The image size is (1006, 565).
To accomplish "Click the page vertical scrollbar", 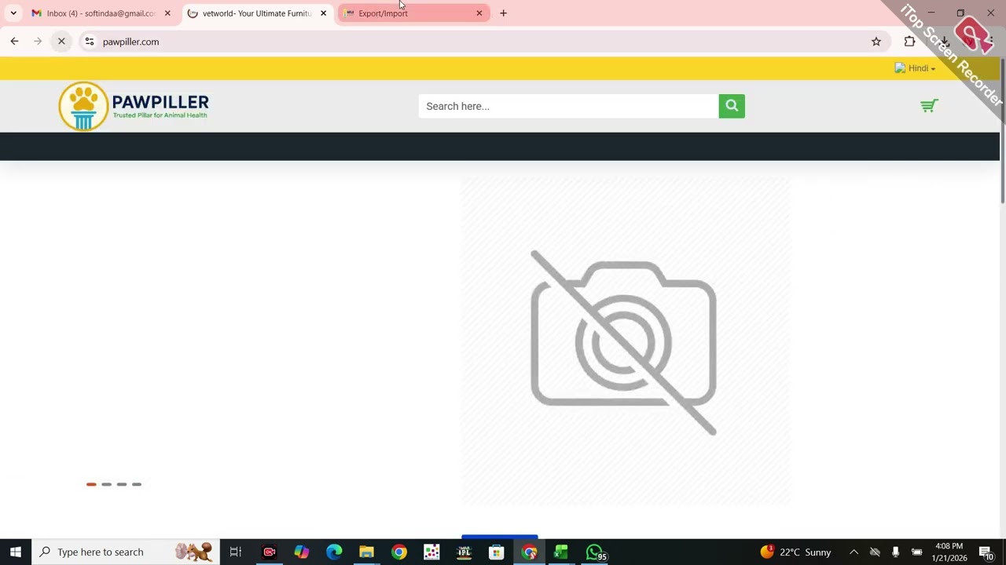I will 1002,129.
